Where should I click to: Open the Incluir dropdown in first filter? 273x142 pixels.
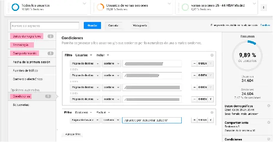[x=103, y=55]
